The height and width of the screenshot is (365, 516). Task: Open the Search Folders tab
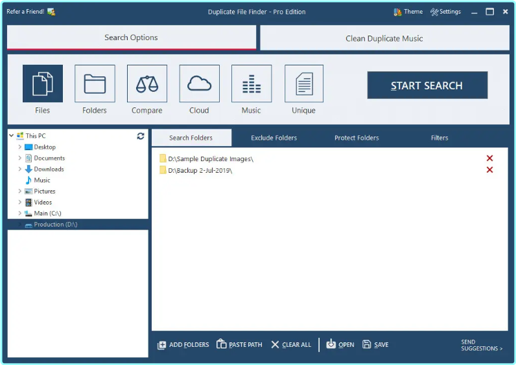[191, 138]
